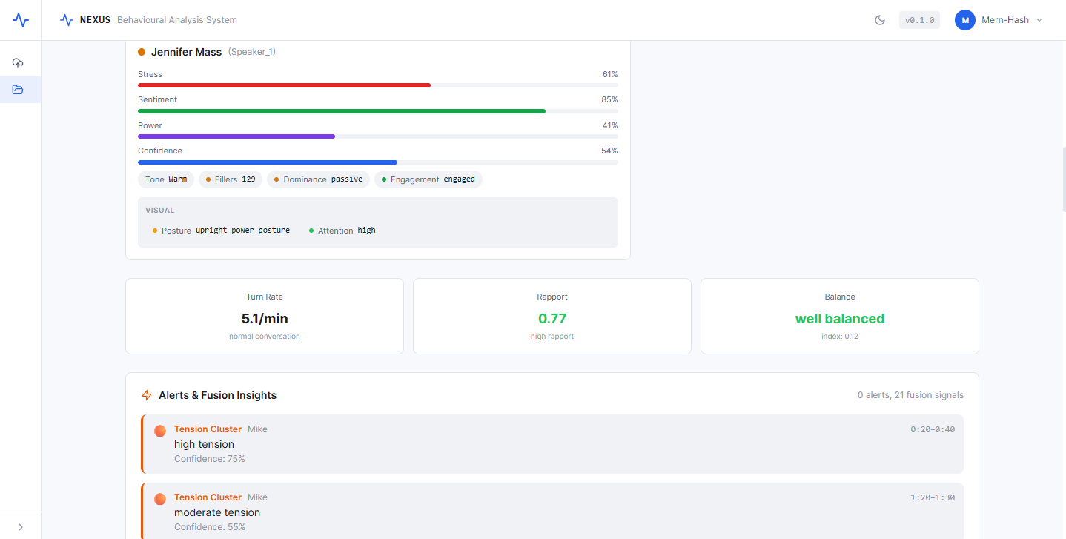The width and height of the screenshot is (1066, 539).
Task: Click the Attention high indicator
Action: point(342,231)
